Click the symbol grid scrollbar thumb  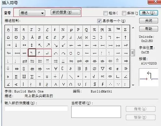pos(133,53)
